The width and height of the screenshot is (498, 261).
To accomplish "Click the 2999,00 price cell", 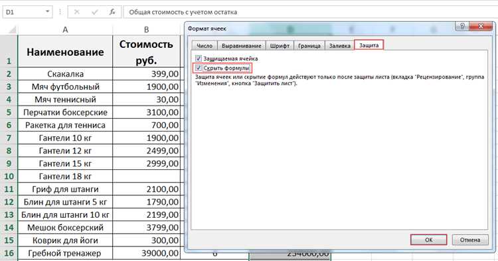I will click(x=147, y=163).
